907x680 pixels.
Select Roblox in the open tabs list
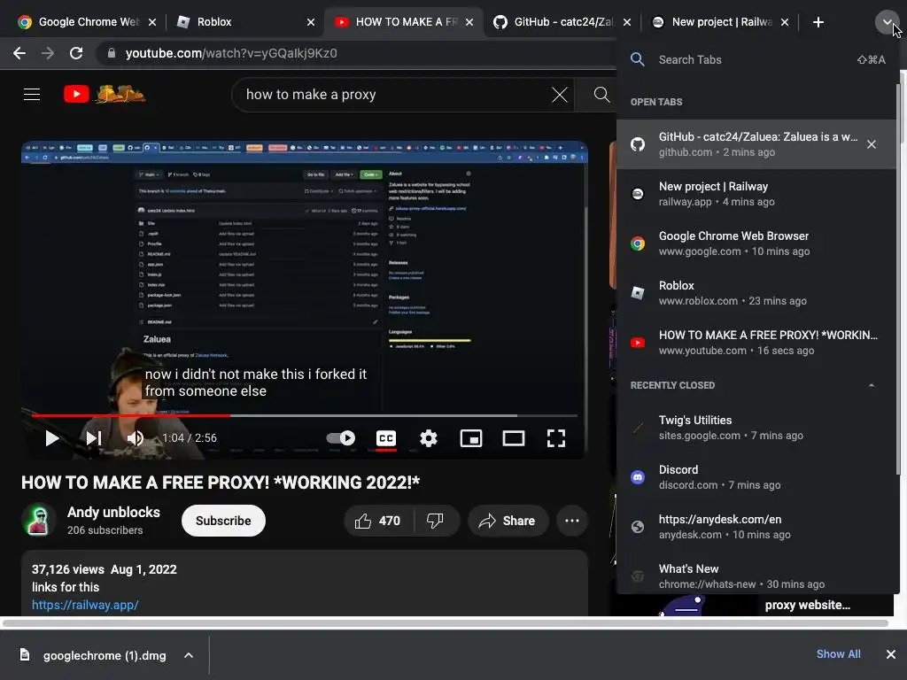pyautogui.click(x=758, y=293)
